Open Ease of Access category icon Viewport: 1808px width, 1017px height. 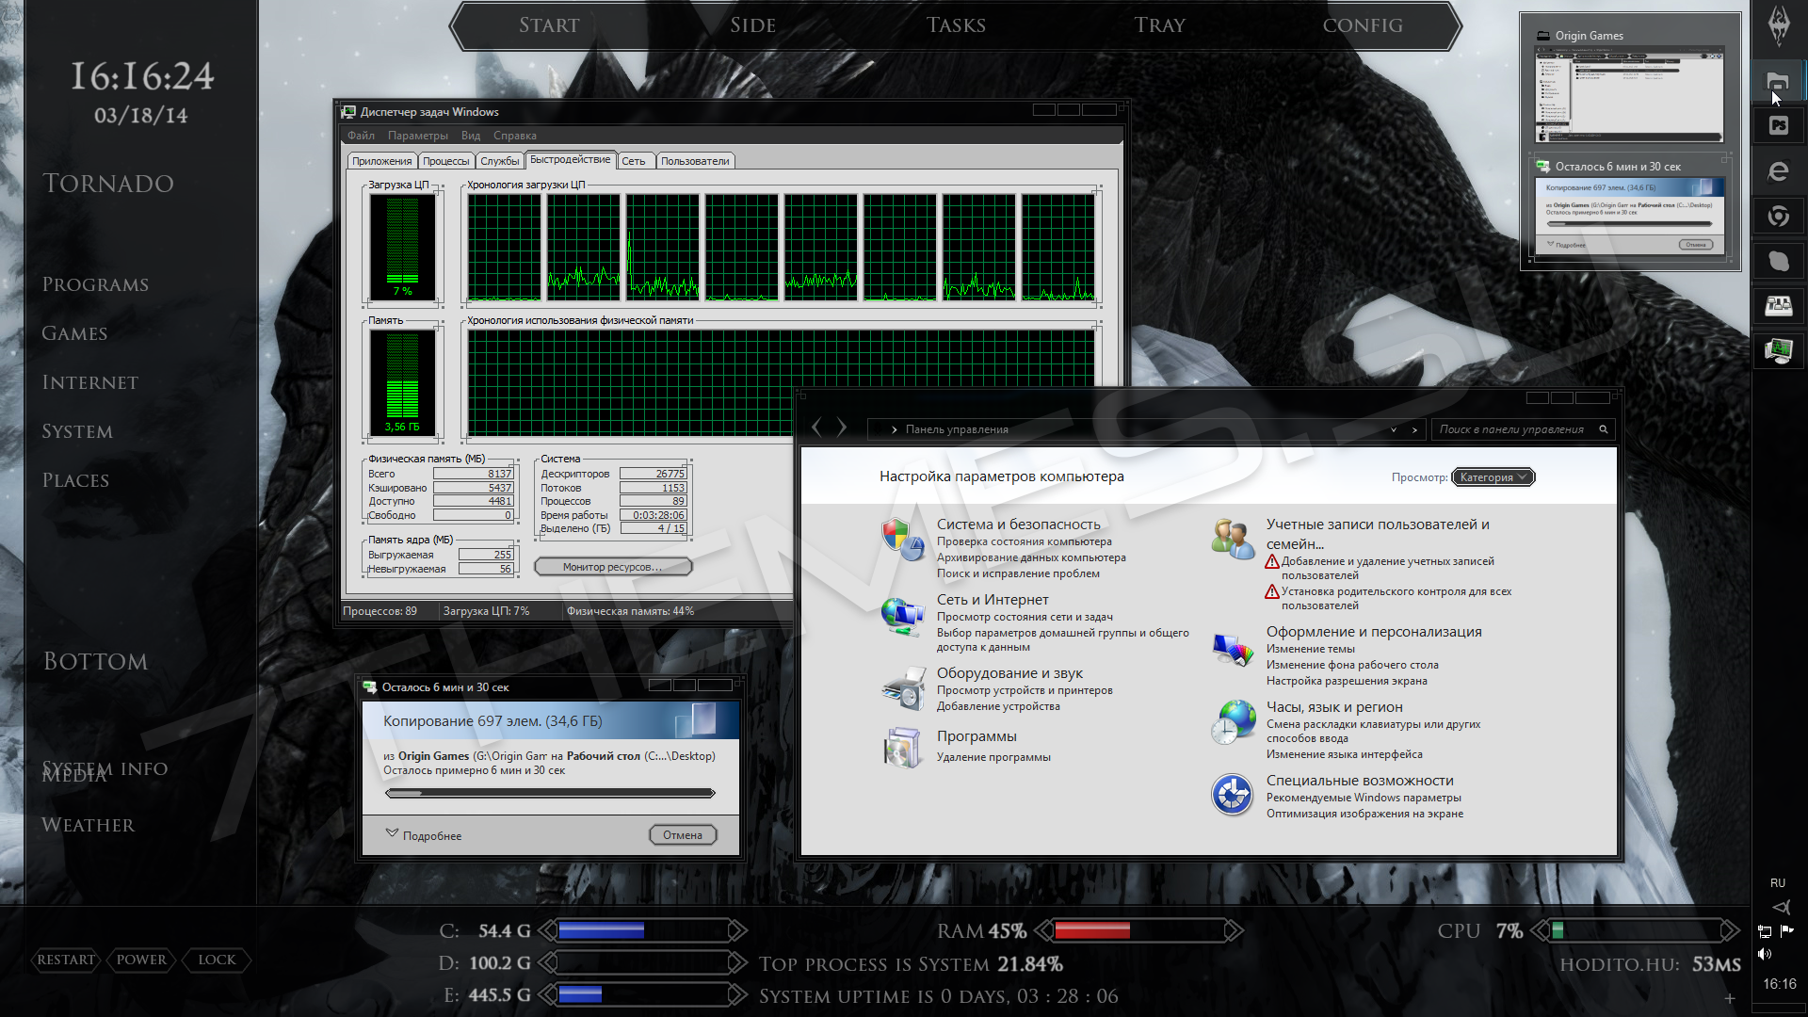(x=1232, y=796)
